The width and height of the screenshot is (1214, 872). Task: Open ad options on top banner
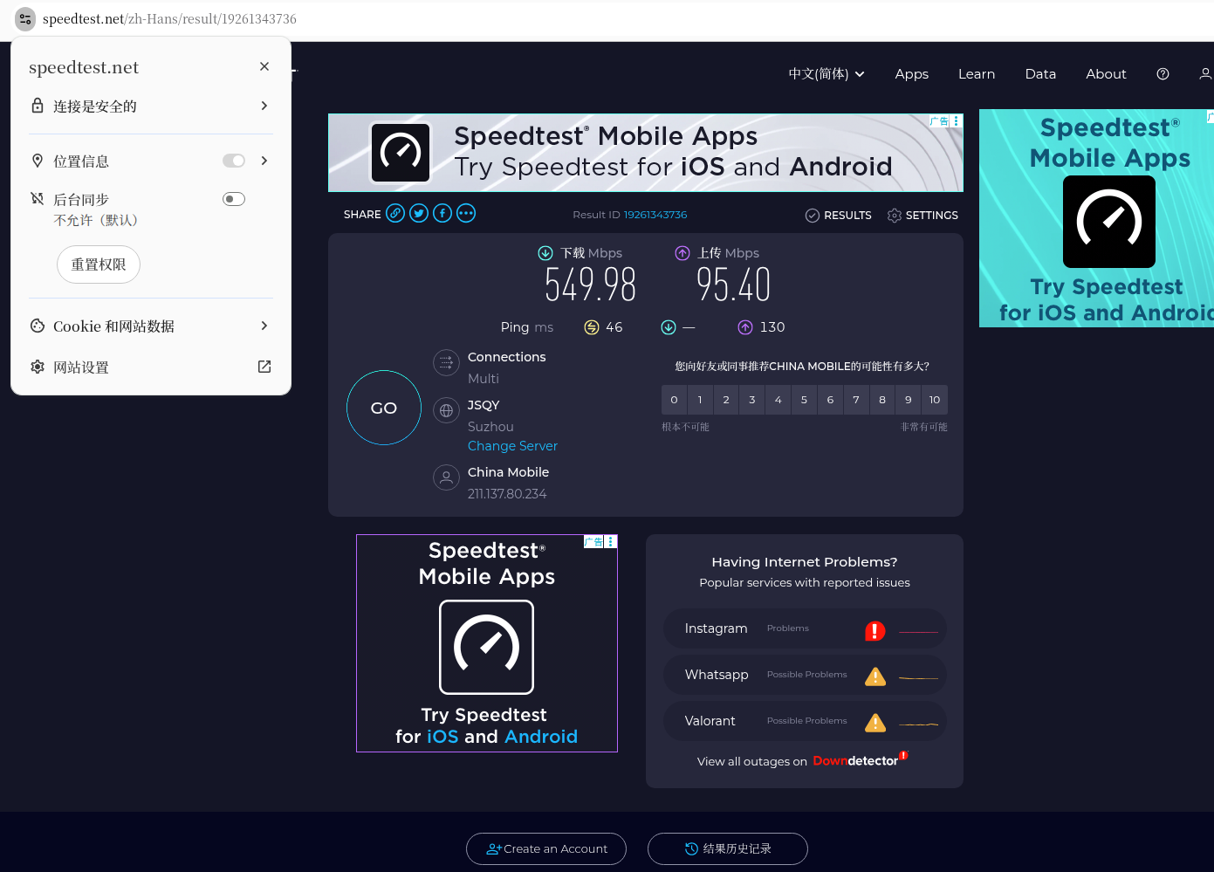pyautogui.click(x=957, y=121)
